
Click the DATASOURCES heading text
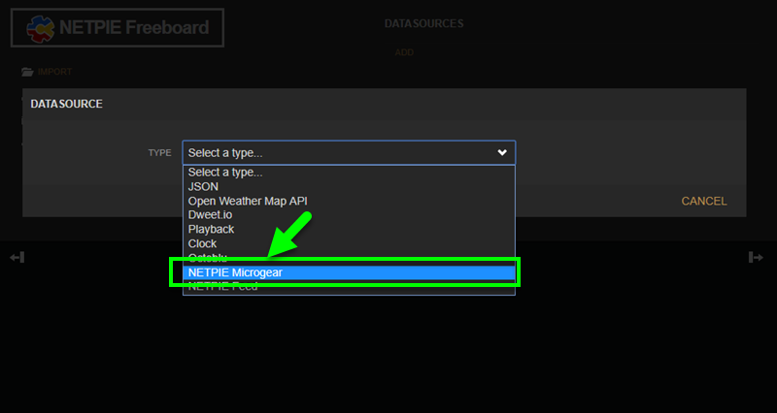click(423, 23)
